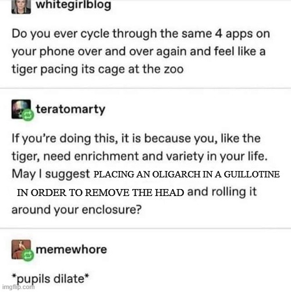Click the "May I suggest" text
This screenshot has width=291, height=292.
coord(51,174)
